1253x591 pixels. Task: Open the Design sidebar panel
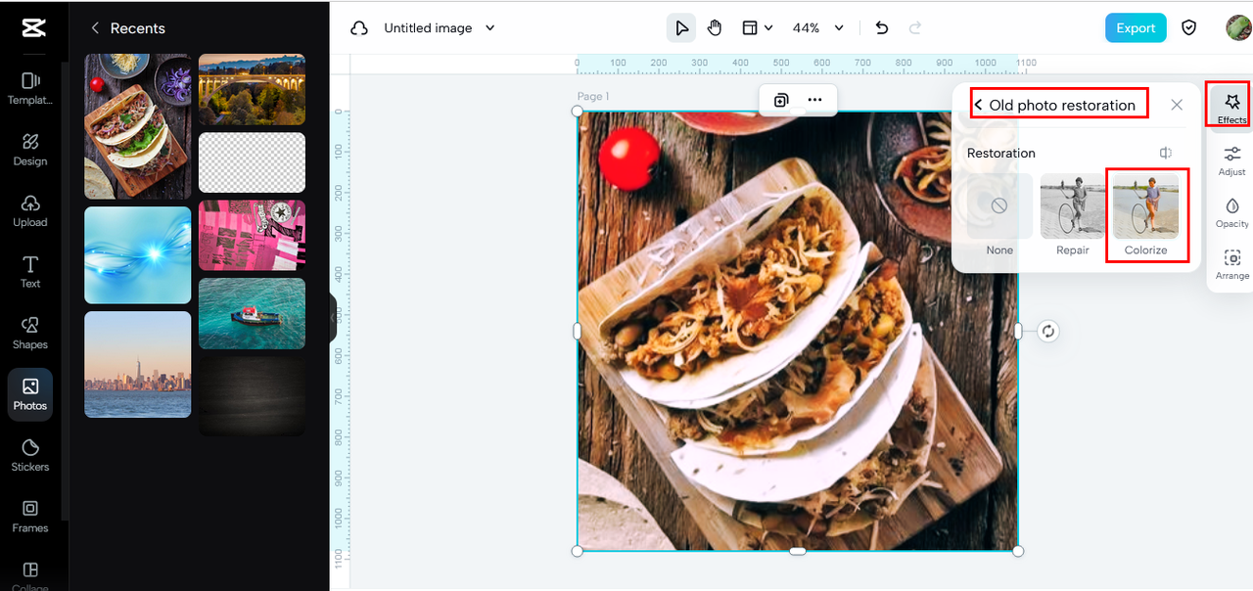coord(30,149)
